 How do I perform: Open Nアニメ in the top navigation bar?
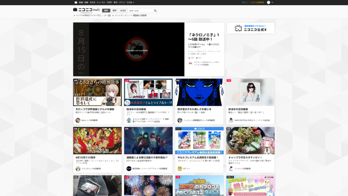[122, 3]
